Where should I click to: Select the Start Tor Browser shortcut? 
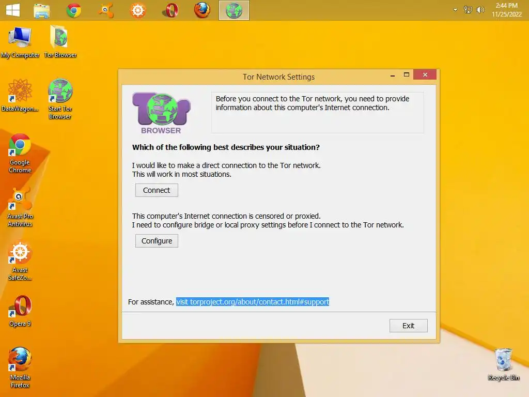tap(60, 99)
